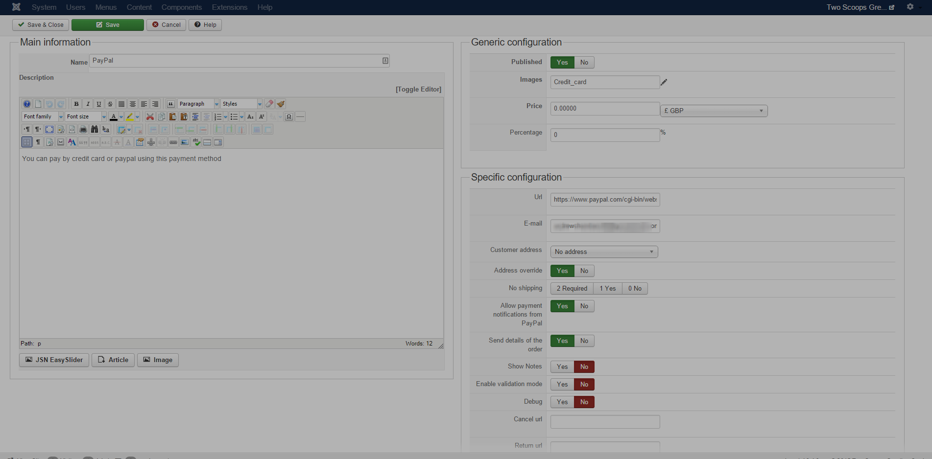The width and height of the screenshot is (932, 459).
Task: Open the Content menu
Action: point(140,7)
